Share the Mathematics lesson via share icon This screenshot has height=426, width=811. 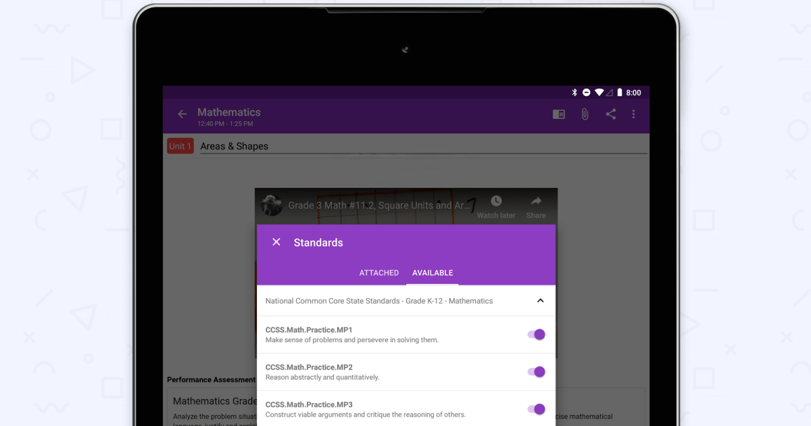[610, 114]
